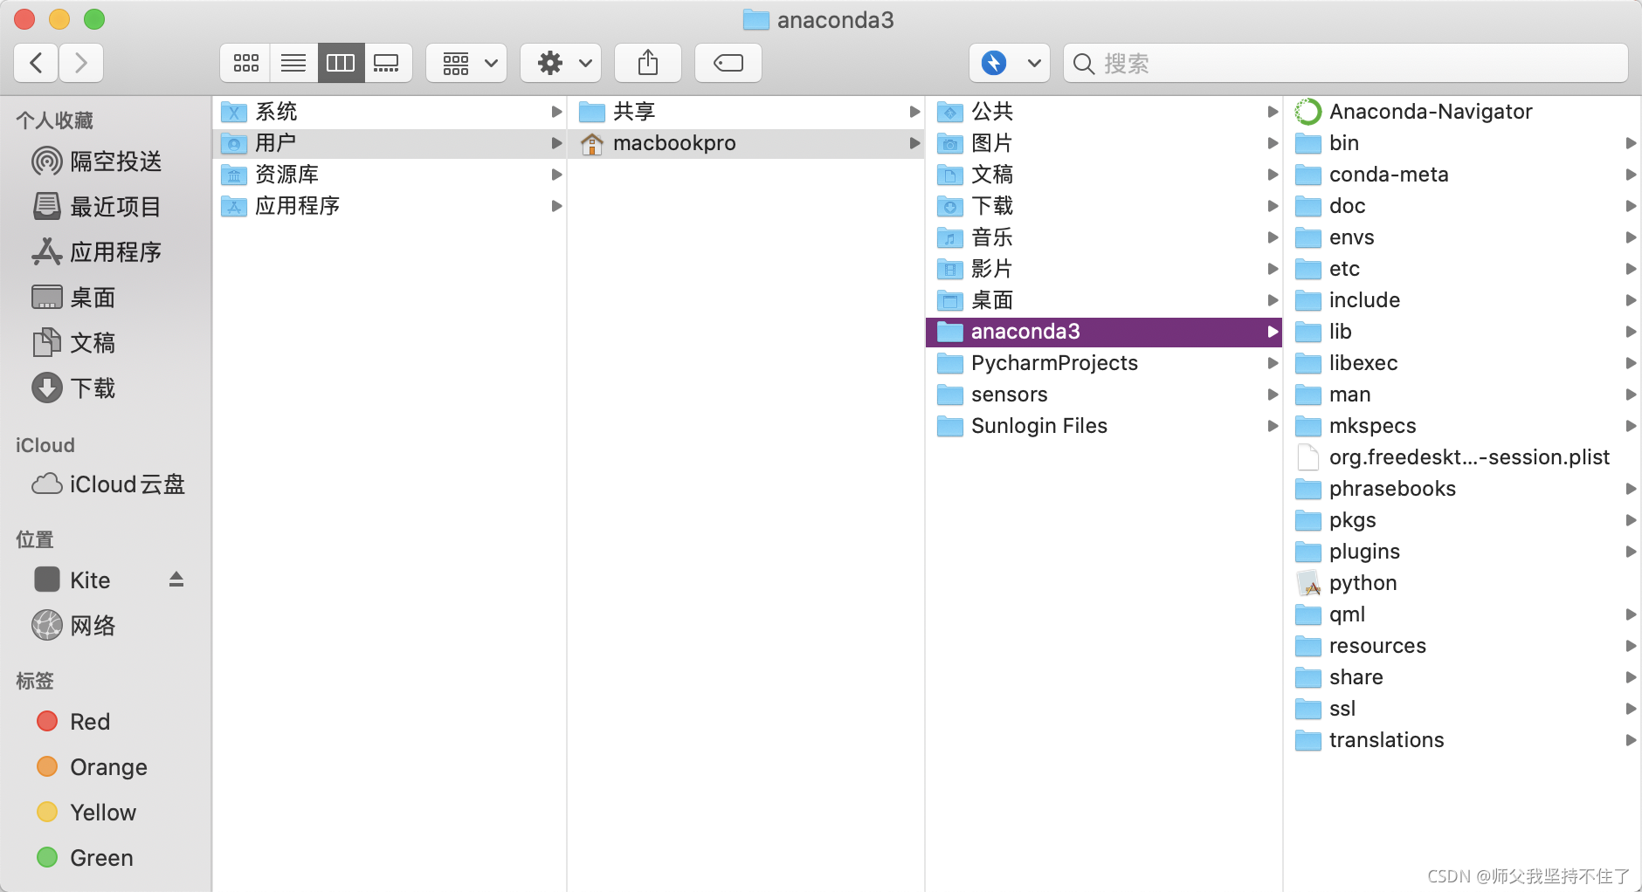Select the sensors folder
The height and width of the screenshot is (892, 1642).
(1104, 395)
